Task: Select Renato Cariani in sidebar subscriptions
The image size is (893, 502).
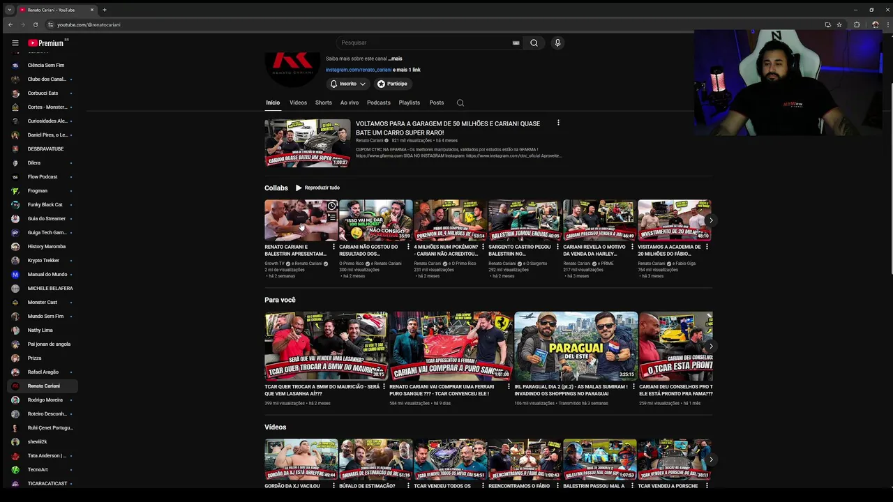Action: point(43,386)
